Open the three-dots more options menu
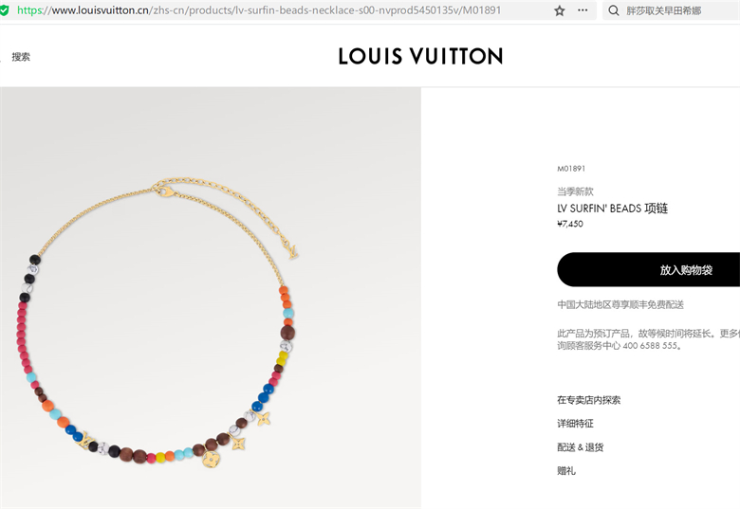Screen dimensions: 740x509 click(x=583, y=10)
